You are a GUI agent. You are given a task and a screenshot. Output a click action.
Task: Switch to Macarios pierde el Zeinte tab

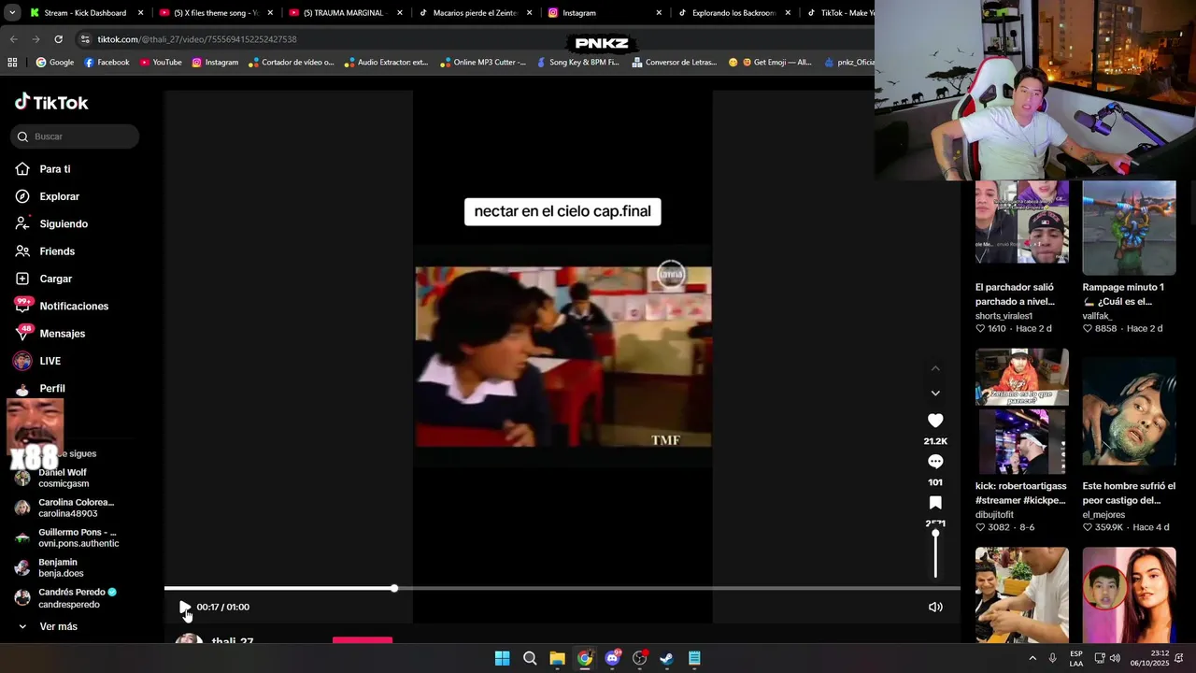(x=474, y=13)
